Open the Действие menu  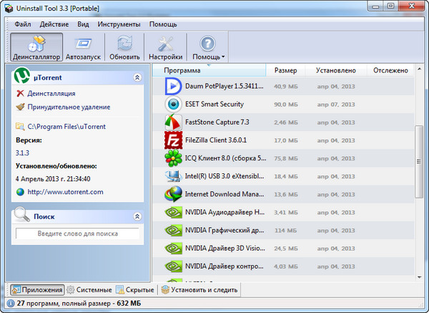click(x=54, y=24)
